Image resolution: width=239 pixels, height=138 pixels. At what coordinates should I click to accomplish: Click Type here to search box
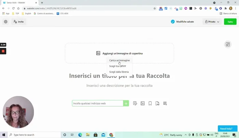click(x=34, y=135)
